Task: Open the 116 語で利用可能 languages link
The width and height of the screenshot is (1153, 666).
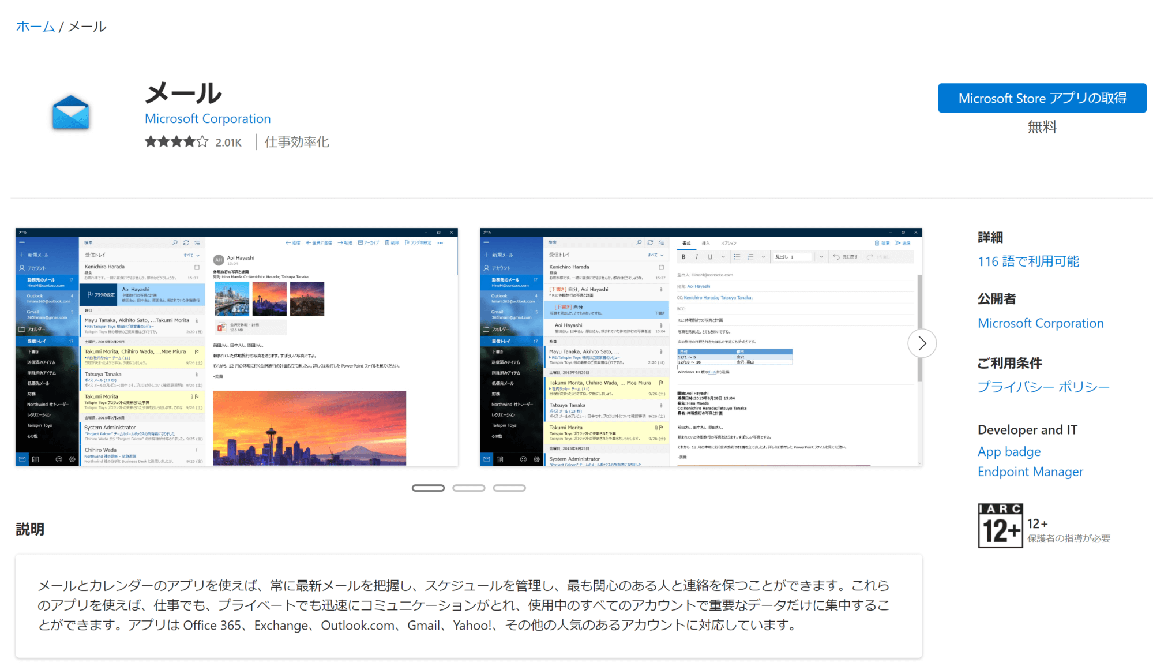Action: (x=1028, y=261)
